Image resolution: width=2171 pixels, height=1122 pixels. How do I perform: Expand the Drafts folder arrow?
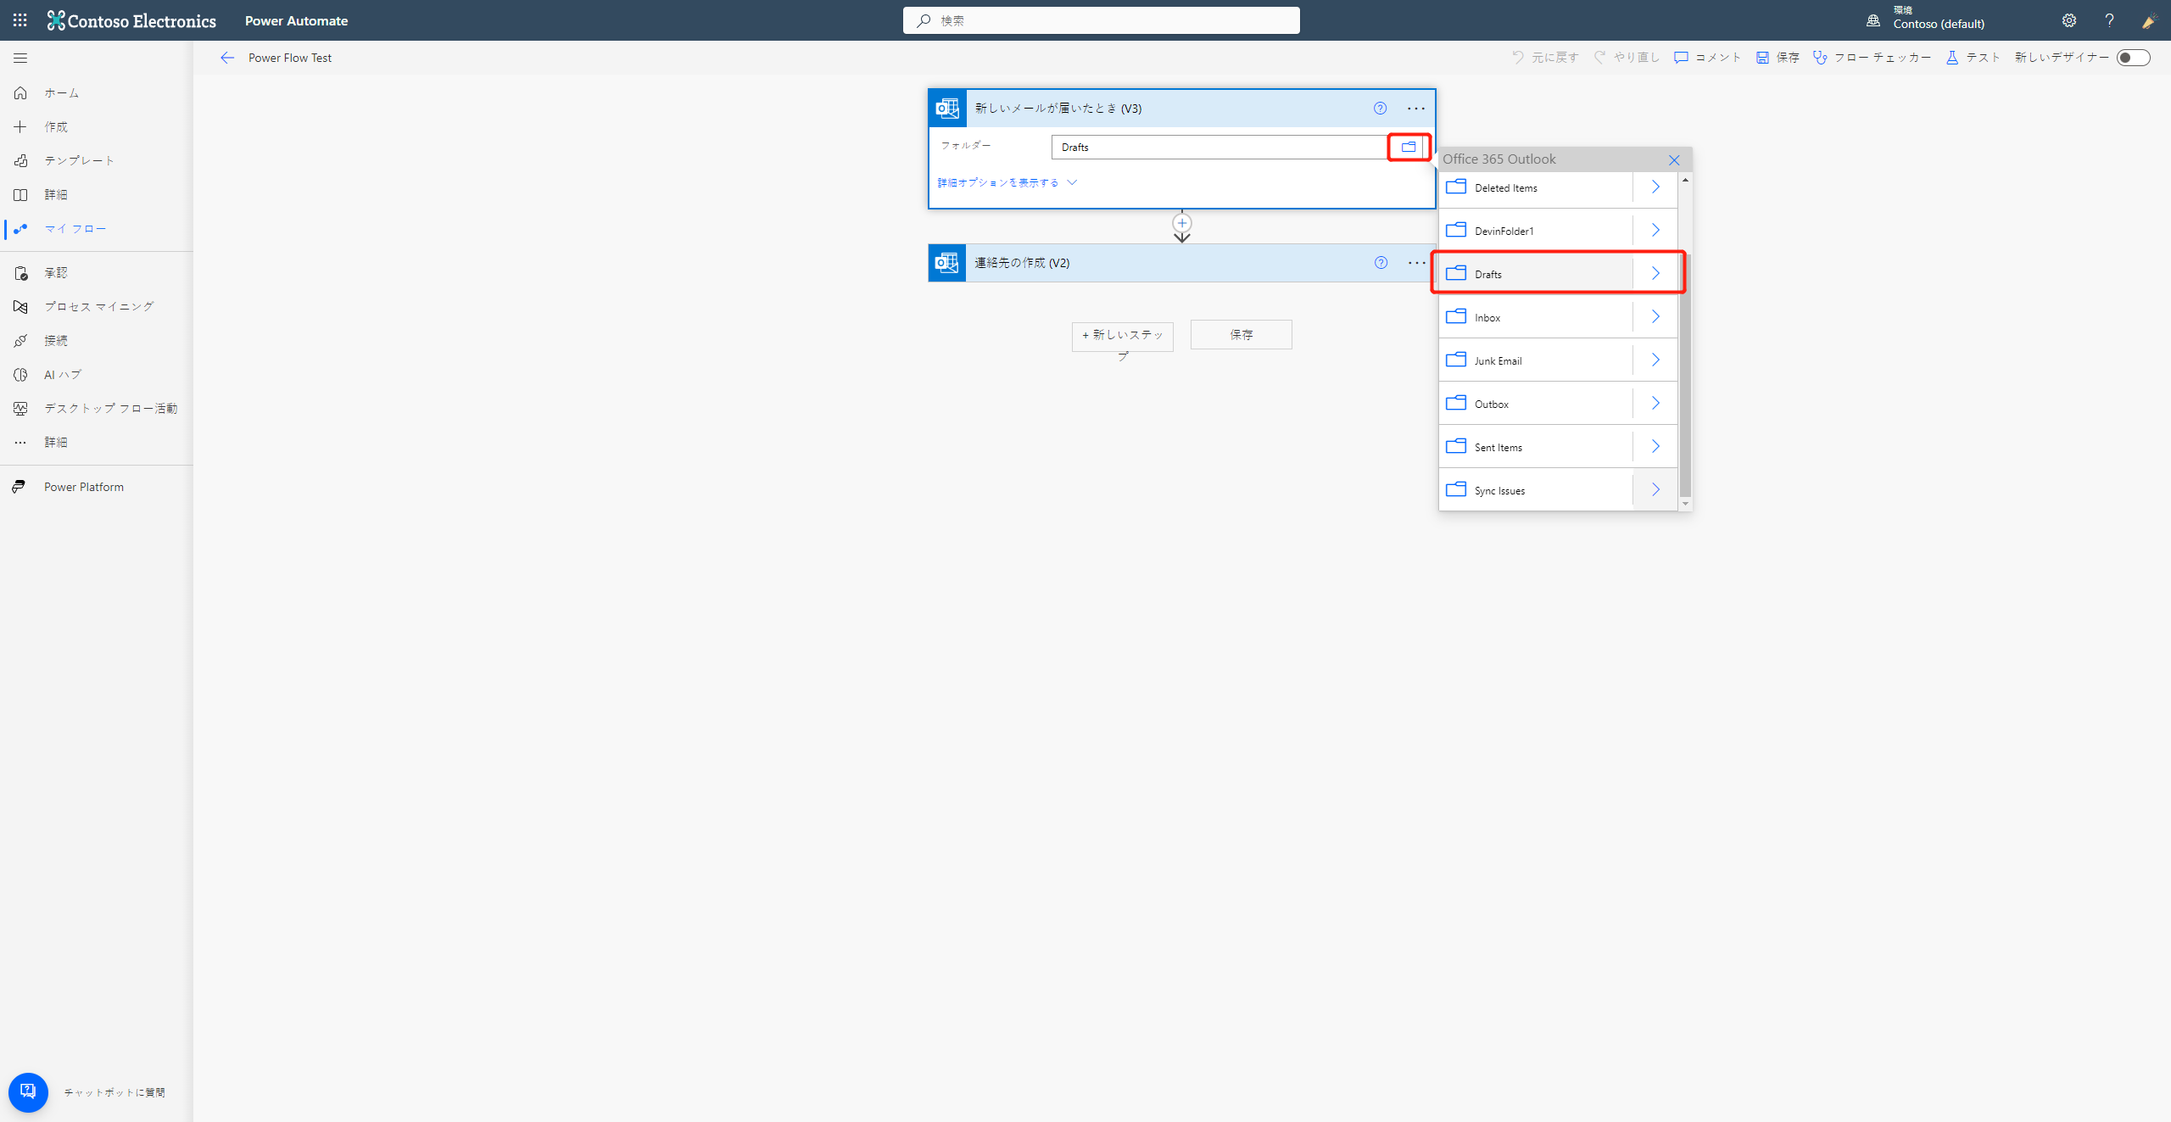pos(1655,274)
